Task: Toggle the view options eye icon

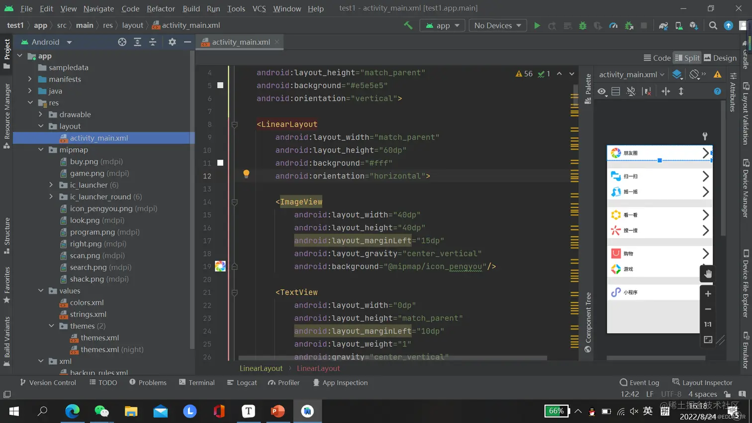Action: pyautogui.click(x=601, y=91)
